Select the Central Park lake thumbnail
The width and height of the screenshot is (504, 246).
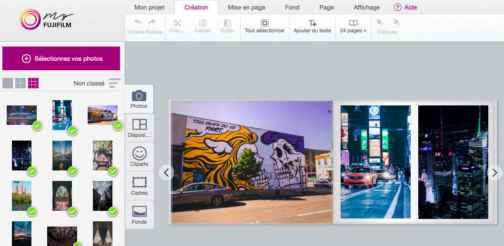(21, 196)
